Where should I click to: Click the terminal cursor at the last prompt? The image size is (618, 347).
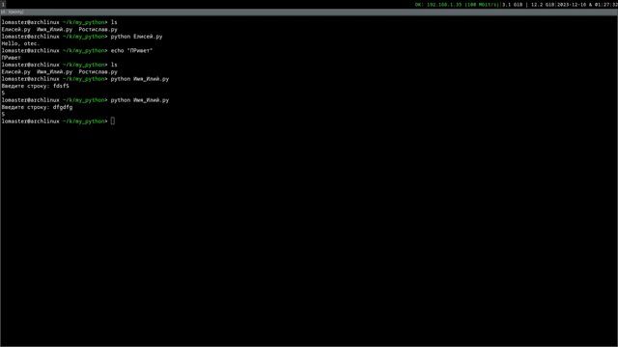tap(113, 121)
